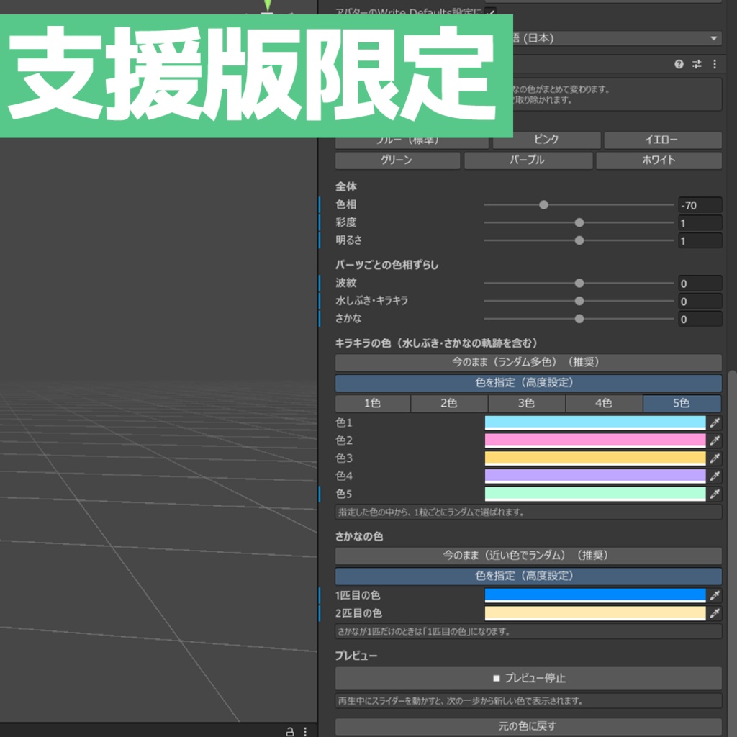Click the 色相 slider handle
This screenshot has height=737, width=737.
pos(544,205)
